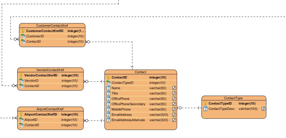
Task: Click the integer(10) type beside AirportID
Action: point(69,120)
